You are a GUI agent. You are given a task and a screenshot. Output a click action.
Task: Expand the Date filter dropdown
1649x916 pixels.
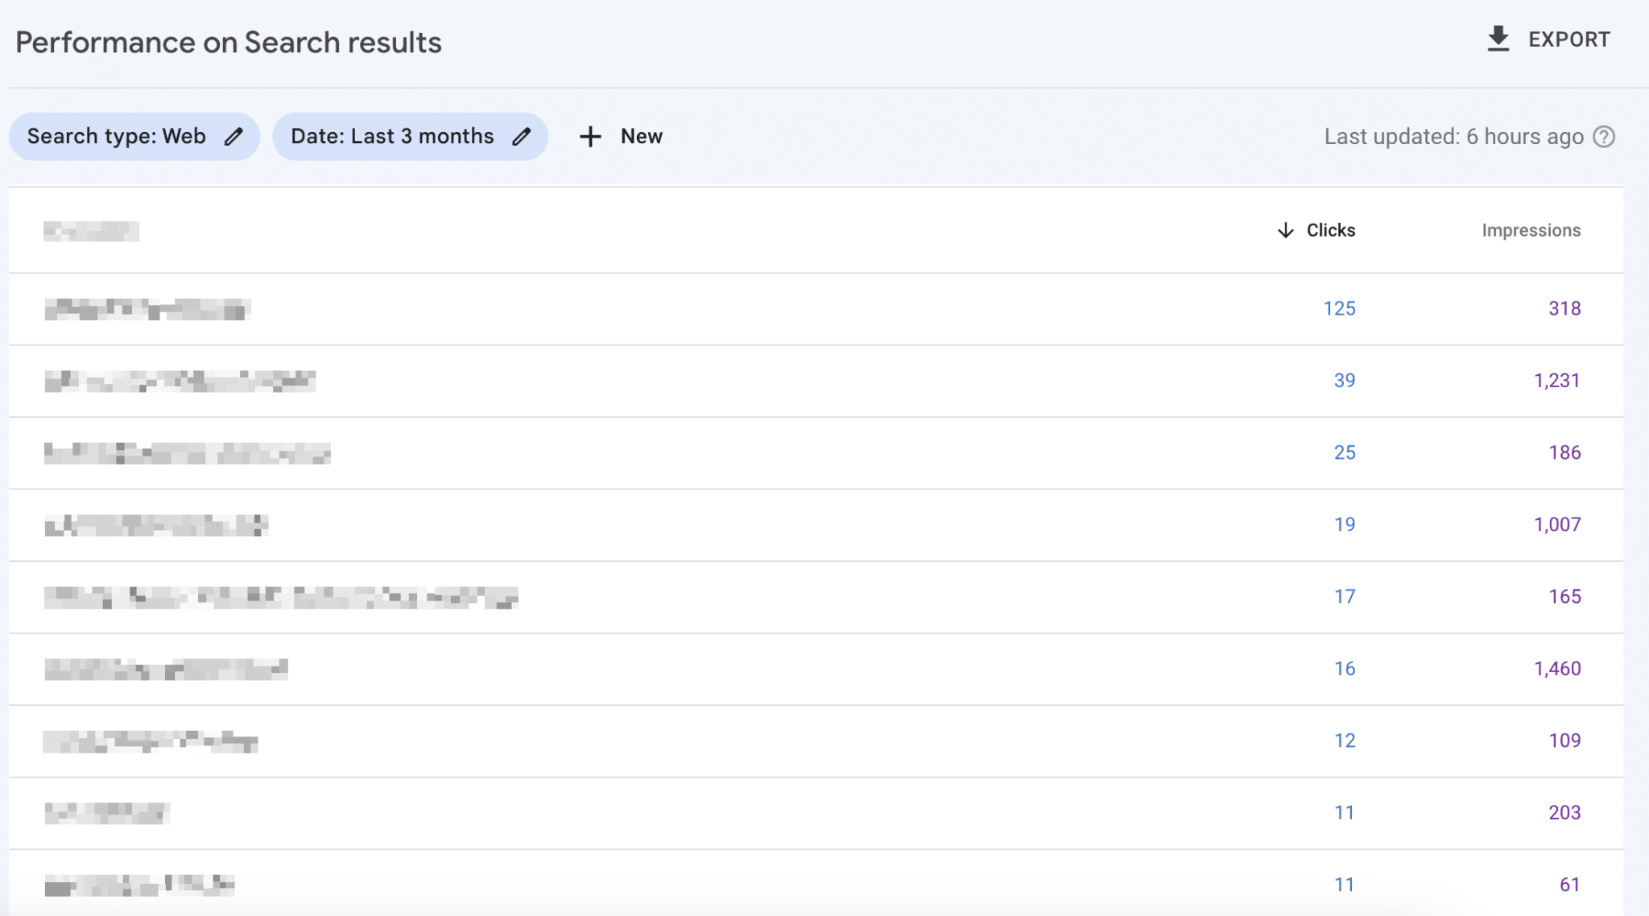pos(408,137)
